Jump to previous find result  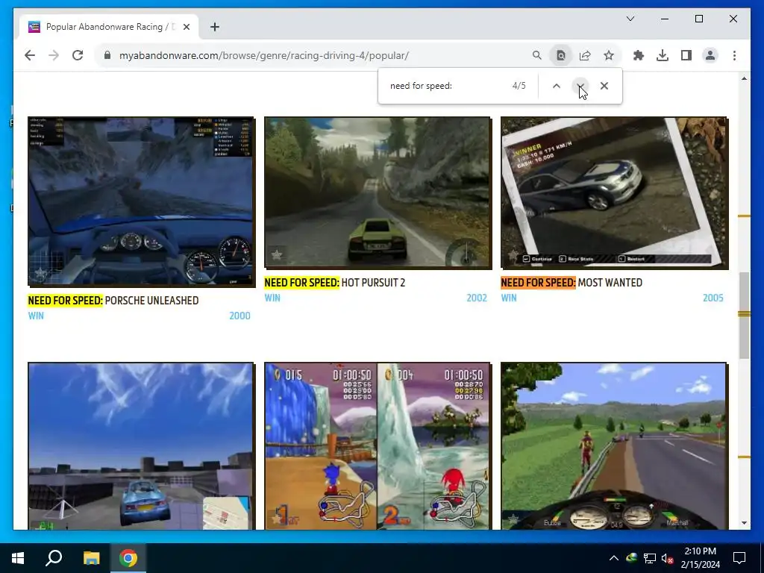[557, 86]
